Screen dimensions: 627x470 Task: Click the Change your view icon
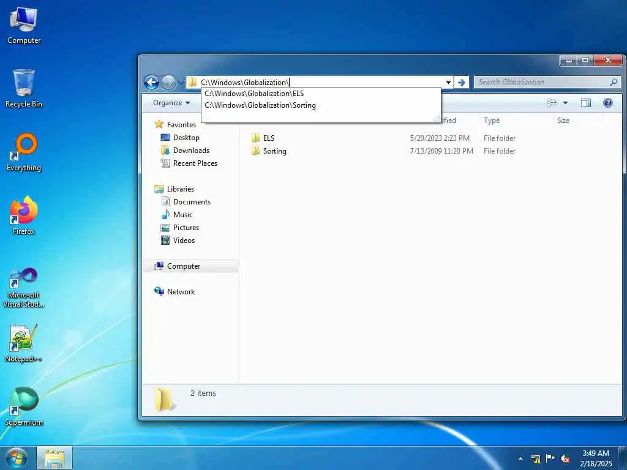coord(552,103)
